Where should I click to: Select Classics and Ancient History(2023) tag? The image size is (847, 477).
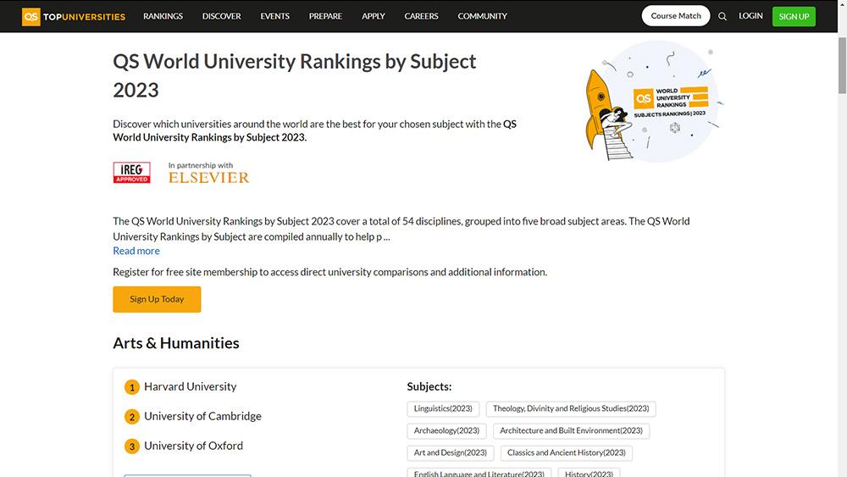point(566,453)
